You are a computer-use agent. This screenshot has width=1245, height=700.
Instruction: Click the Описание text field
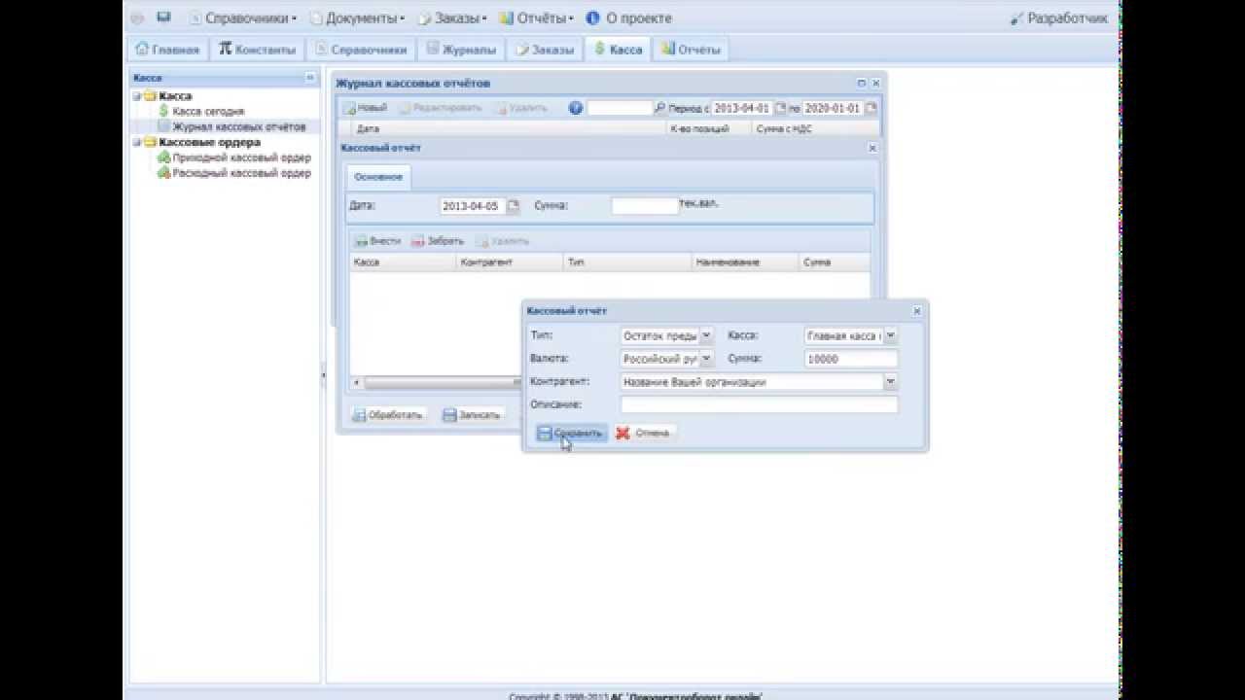[x=760, y=404]
